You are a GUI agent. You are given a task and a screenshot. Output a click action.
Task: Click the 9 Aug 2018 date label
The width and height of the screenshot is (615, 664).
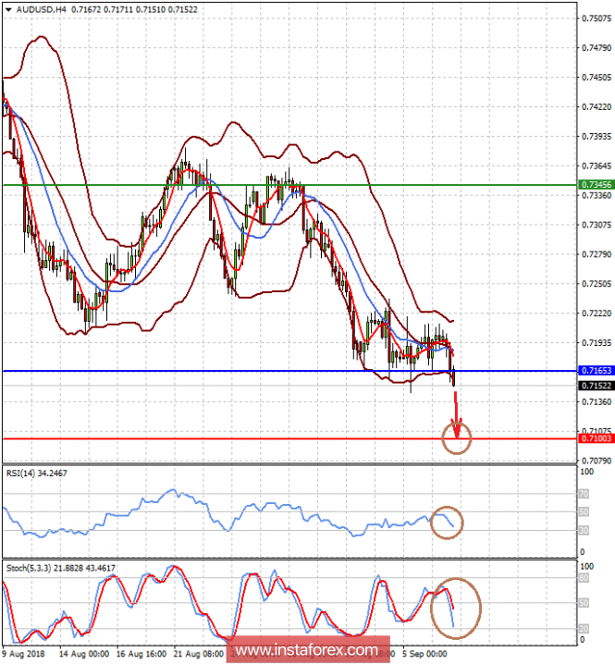pyautogui.click(x=23, y=654)
